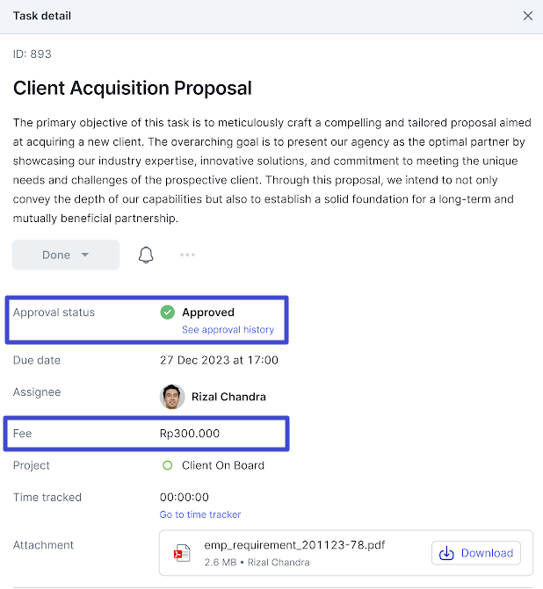Viewport: 543px width, 589px height.
Task: Click the Client Acquisition Proposal title
Action: coord(133,89)
